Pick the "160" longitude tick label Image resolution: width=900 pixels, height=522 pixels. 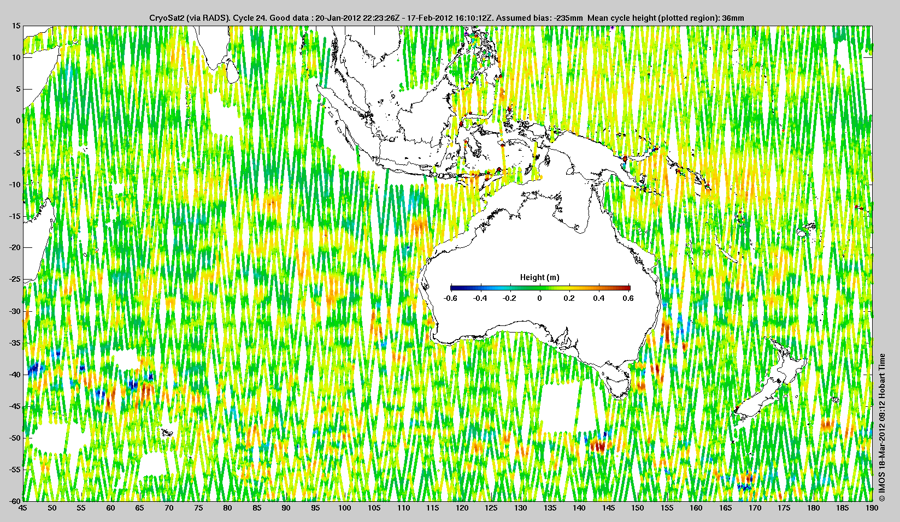click(696, 508)
